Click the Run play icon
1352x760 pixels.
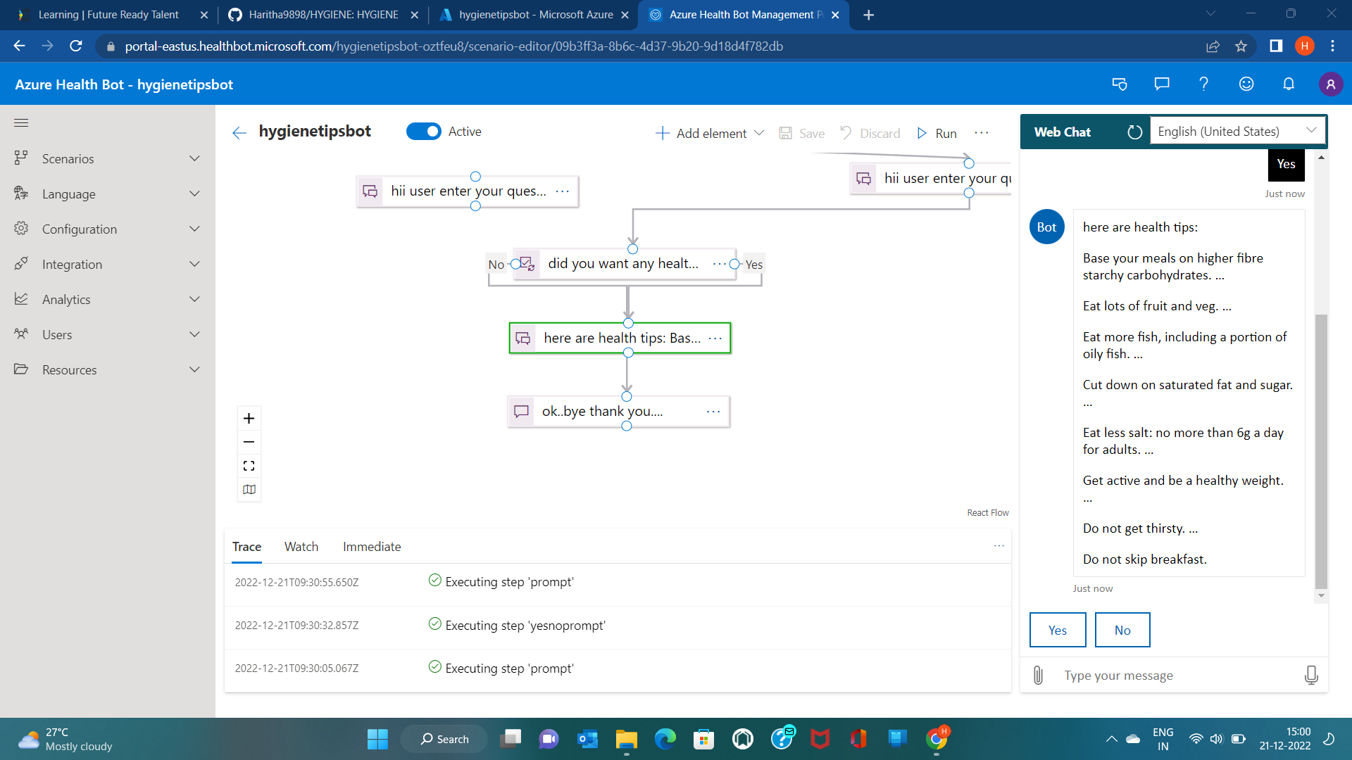[922, 133]
